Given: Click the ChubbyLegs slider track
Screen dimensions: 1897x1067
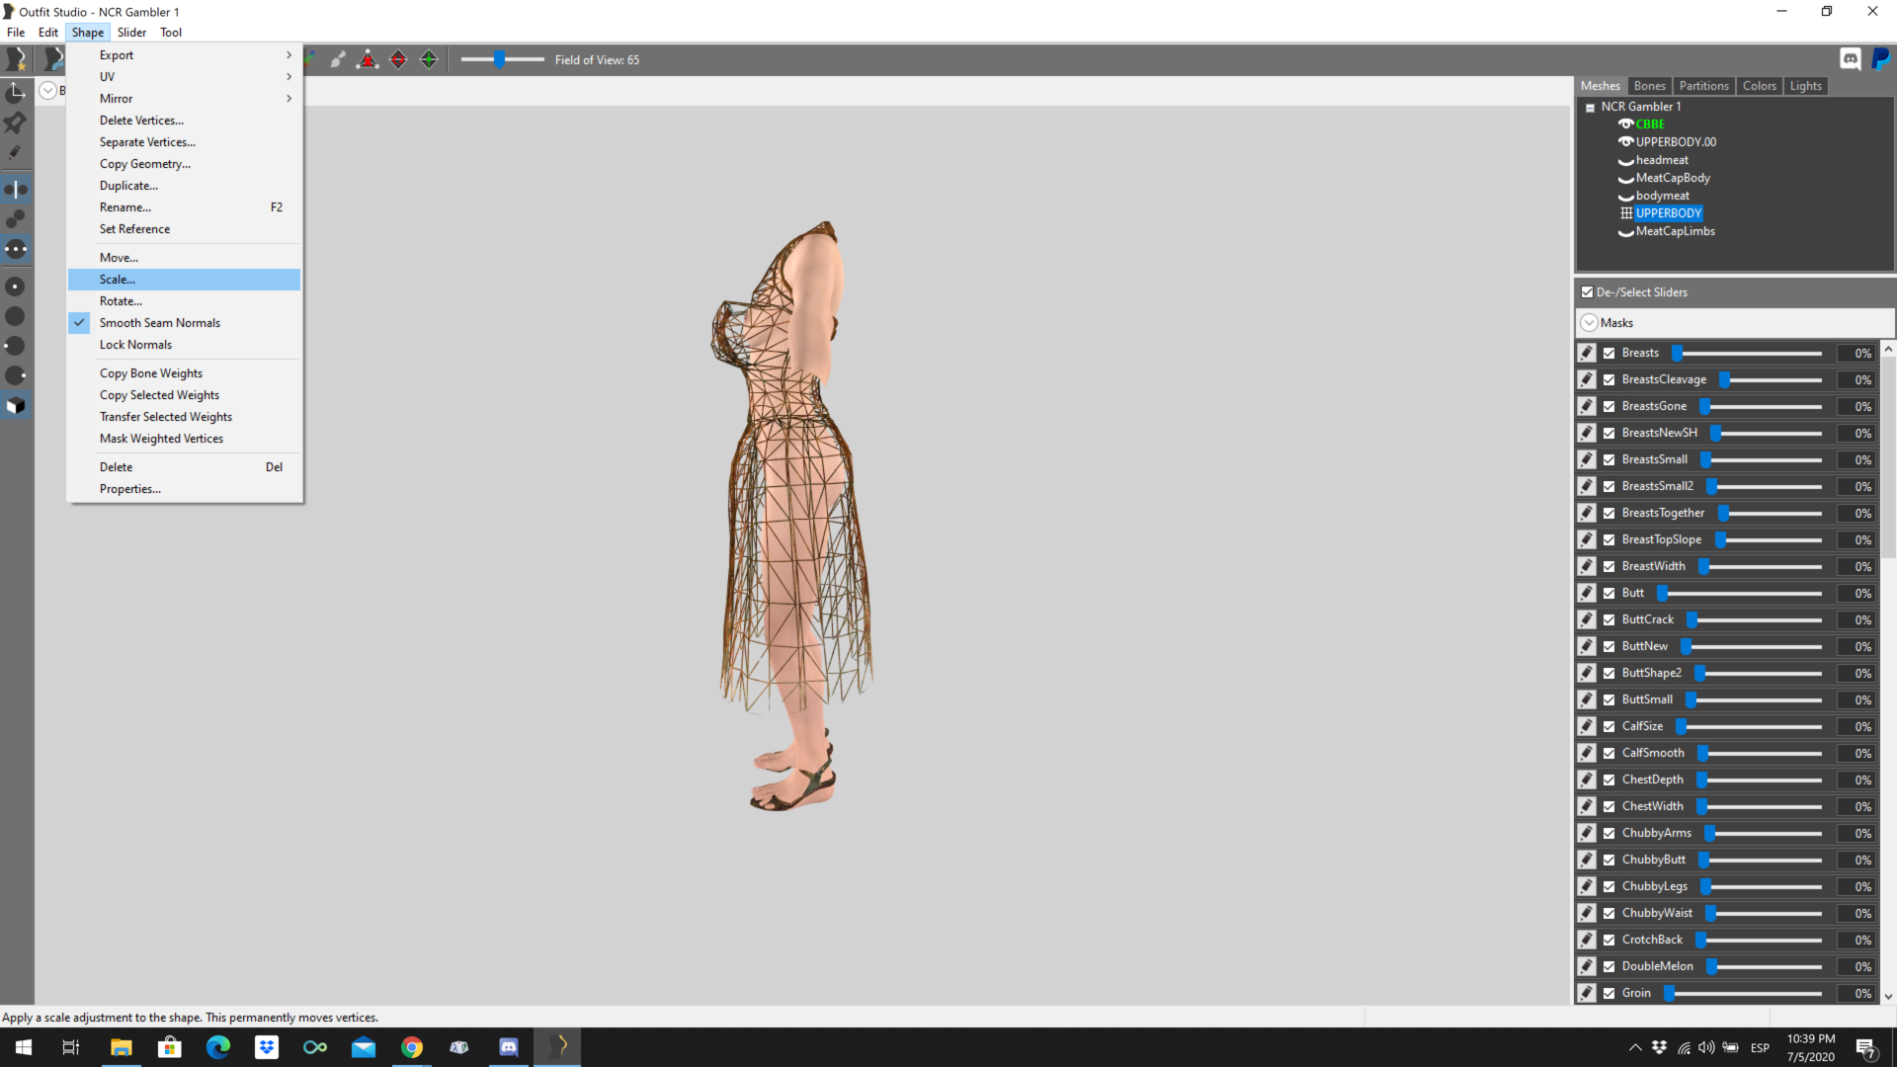Looking at the screenshot, I should pos(1763,886).
